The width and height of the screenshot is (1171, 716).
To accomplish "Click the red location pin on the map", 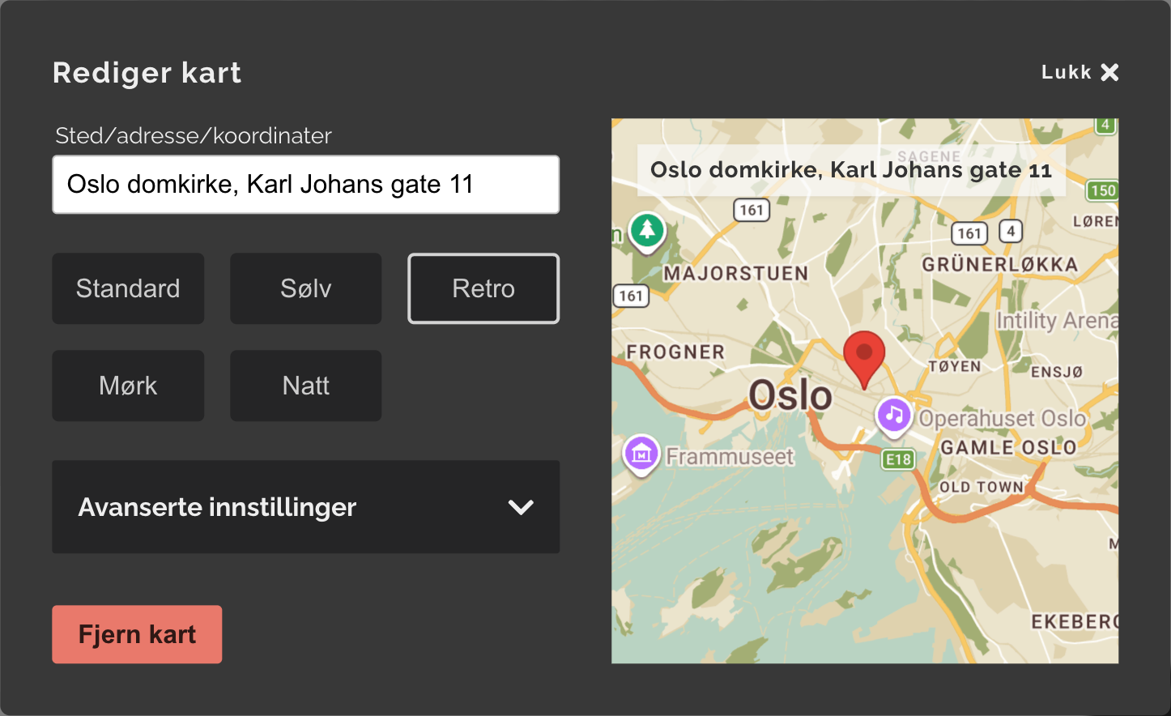I will 864,360.
